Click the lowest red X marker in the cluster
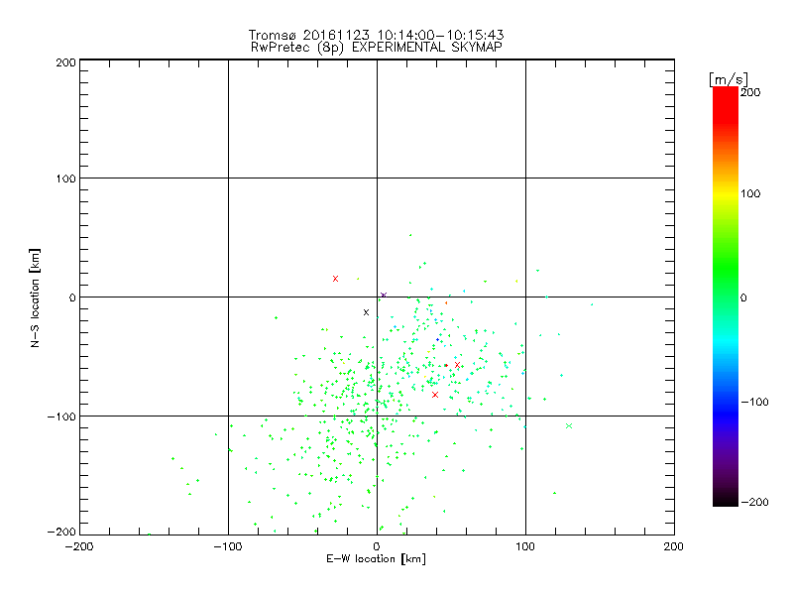Screen dimensions: 793x595 [x=435, y=395]
